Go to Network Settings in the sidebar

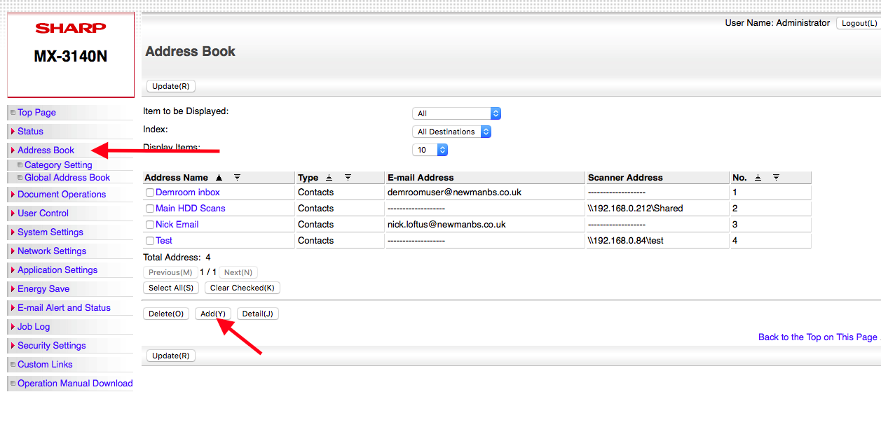coord(52,251)
